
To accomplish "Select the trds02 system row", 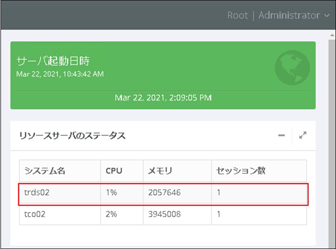I will pyautogui.click(x=37, y=193).
